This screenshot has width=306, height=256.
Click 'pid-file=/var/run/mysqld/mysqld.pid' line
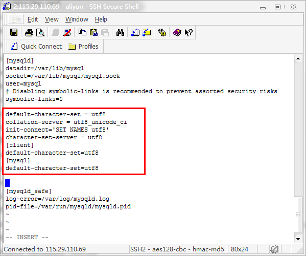pos(68,206)
